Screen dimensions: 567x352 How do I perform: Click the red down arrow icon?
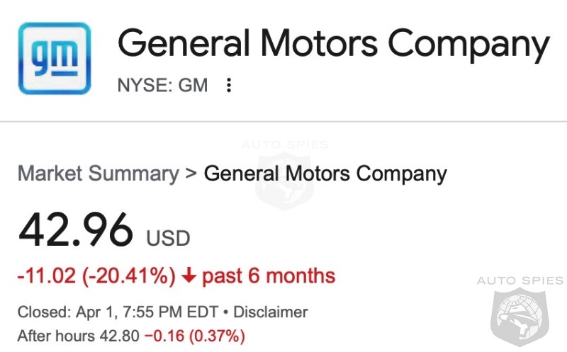pyautogui.click(x=189, y=276)
